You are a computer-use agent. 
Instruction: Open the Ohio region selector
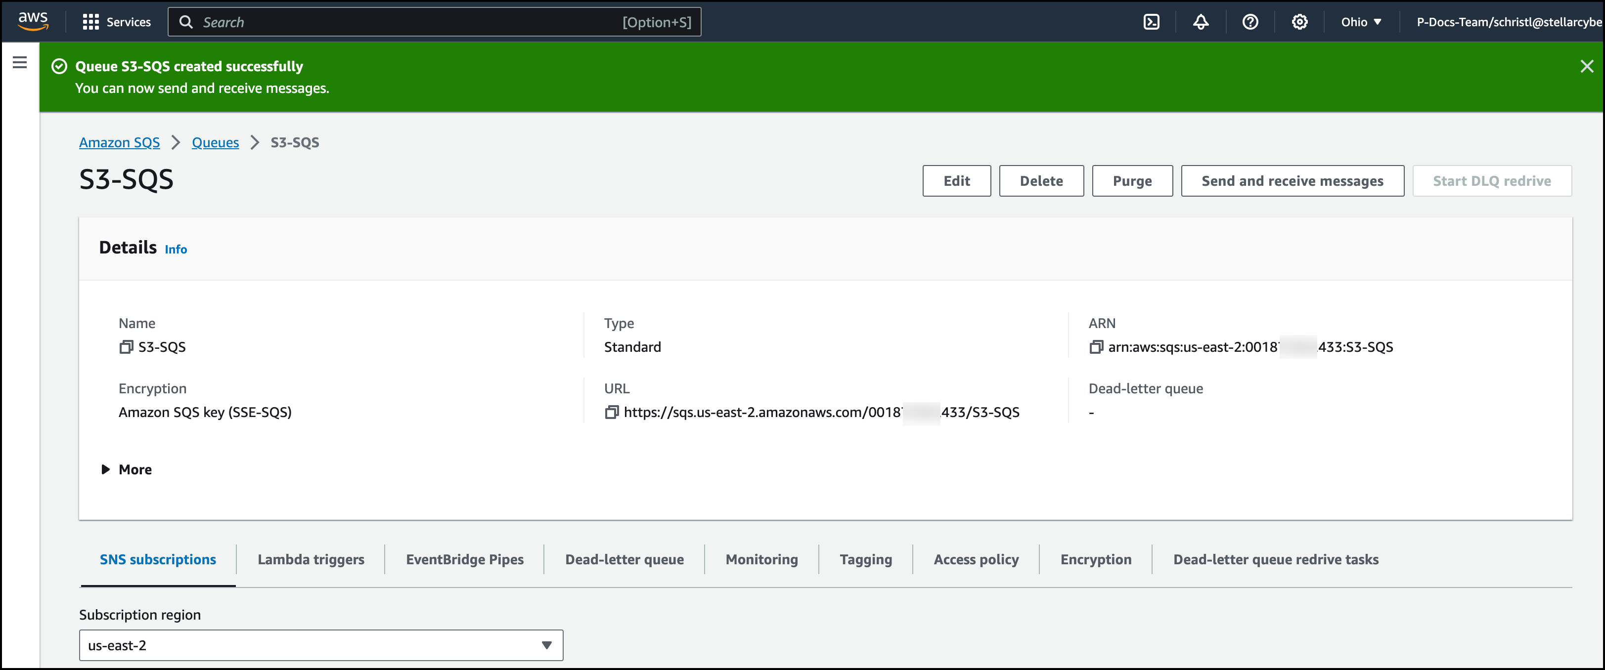[x=1361, y=22]
